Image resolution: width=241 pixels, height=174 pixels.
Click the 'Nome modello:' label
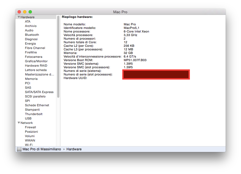tap(74, 24)
